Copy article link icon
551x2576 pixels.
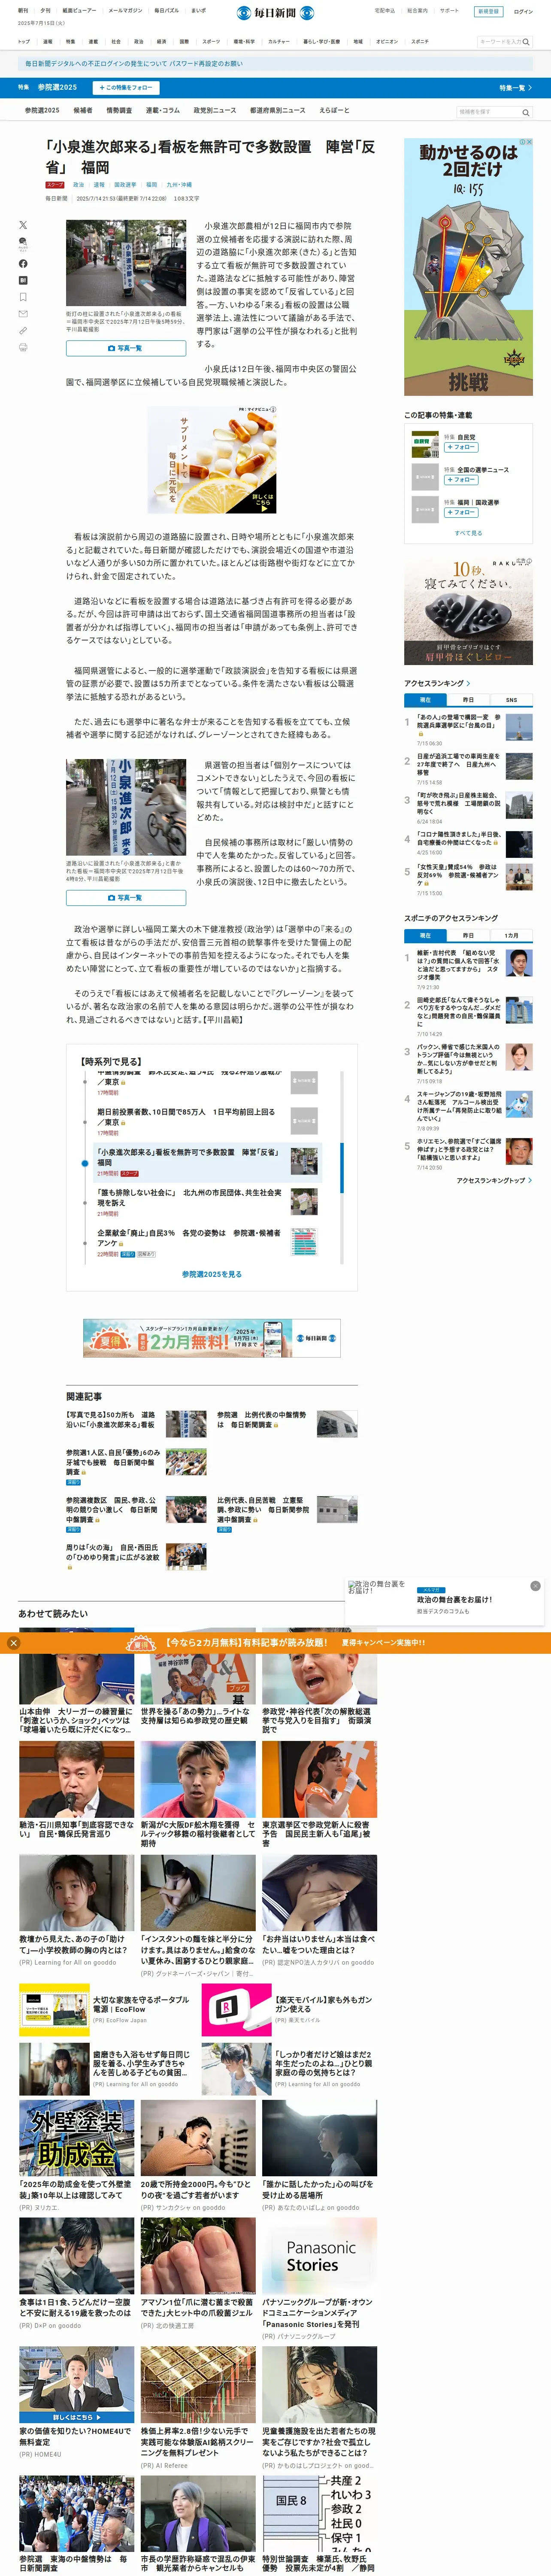pos(23,330)
